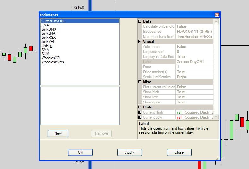
Task: Click the Displacement value field
Action: coord(194,52)
